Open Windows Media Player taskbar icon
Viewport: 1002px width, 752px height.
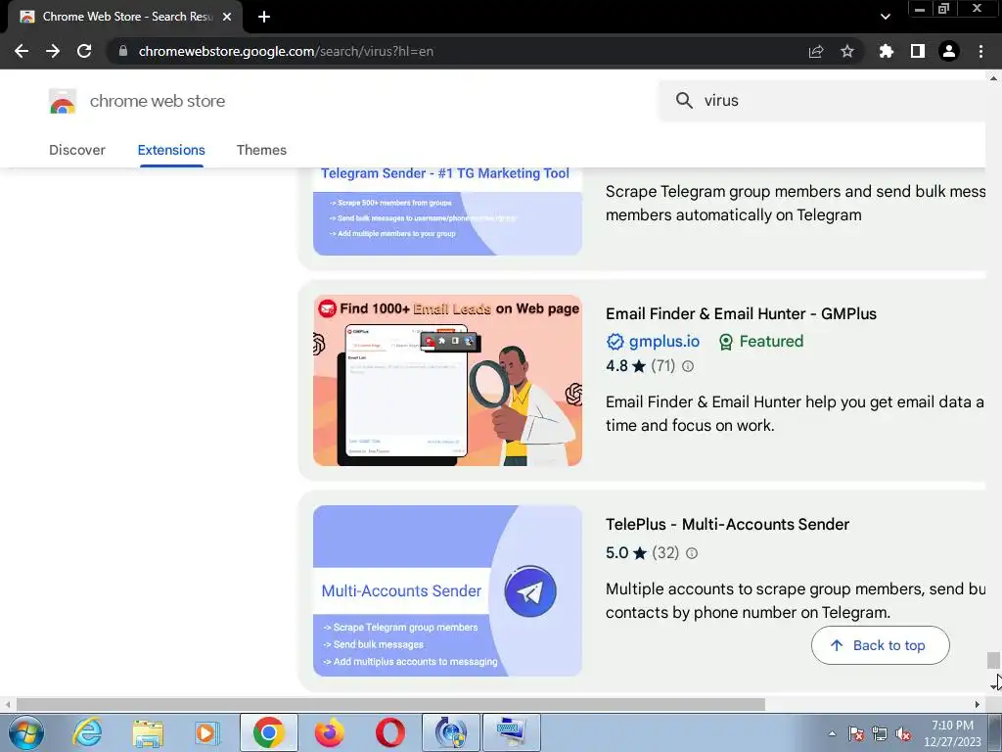click(x=206, y=732)
